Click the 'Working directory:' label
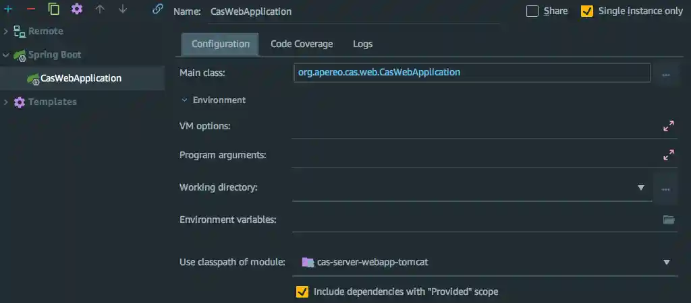The height and width of the screenshot is (303, 691). point(219,188)
